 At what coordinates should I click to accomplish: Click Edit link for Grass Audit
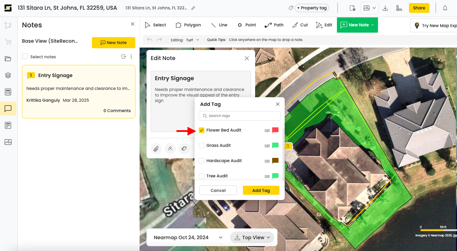[267, 146]
